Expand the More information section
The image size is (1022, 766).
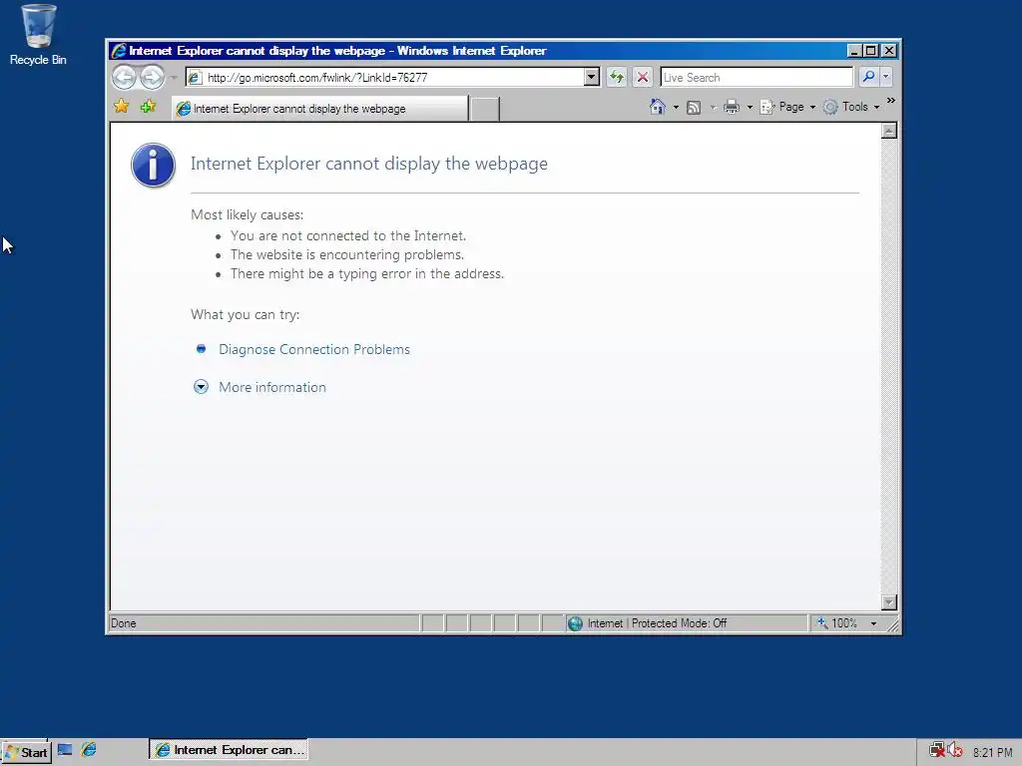coord(271,387)
